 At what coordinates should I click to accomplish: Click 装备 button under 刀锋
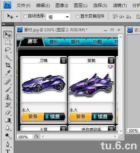[32, 117]
